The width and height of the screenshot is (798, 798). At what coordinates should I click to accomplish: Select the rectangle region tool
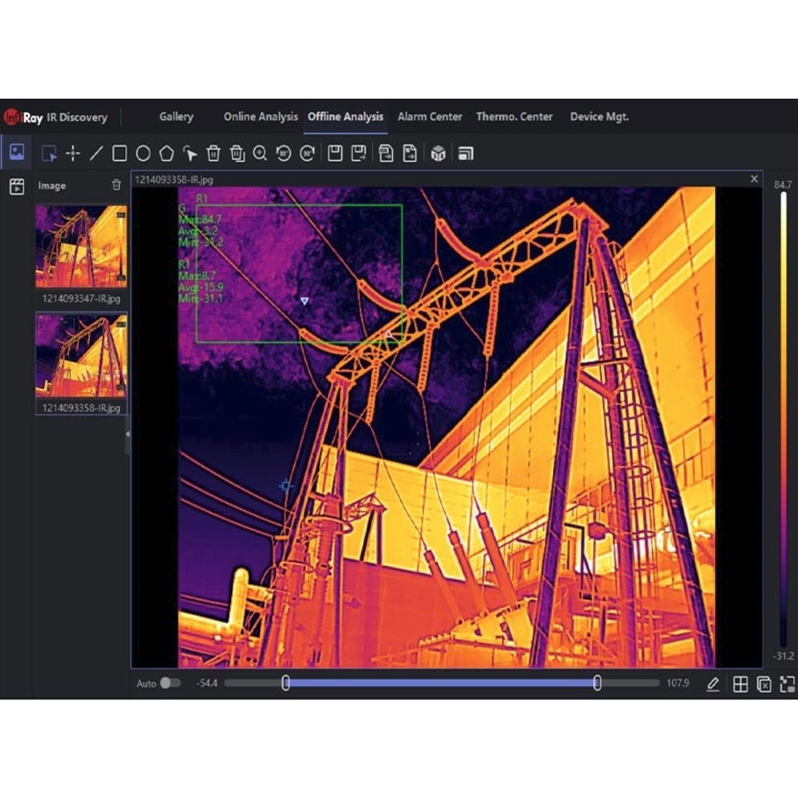(120, 154)
